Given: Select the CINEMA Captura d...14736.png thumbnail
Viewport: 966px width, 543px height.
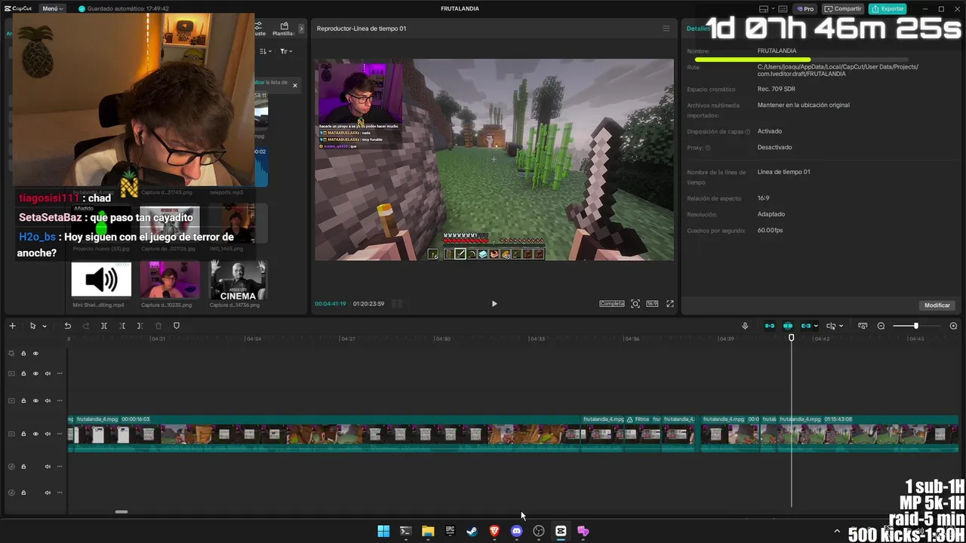Looking at the screenshot, I should [x=238, y=280].
